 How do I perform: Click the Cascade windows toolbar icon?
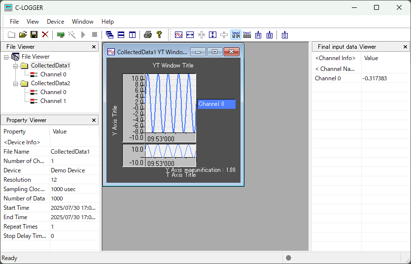click(x=109, y=34)
